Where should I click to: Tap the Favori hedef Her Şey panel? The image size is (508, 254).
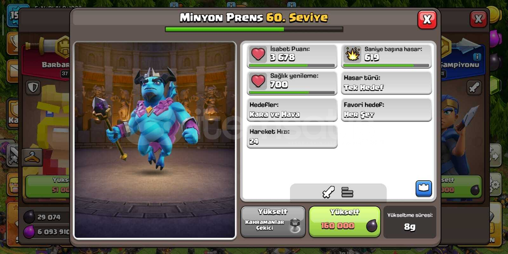coord(386,110)
